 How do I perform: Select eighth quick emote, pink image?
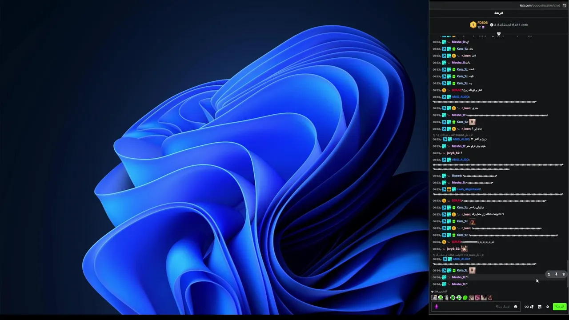click(x=477, y=298)
